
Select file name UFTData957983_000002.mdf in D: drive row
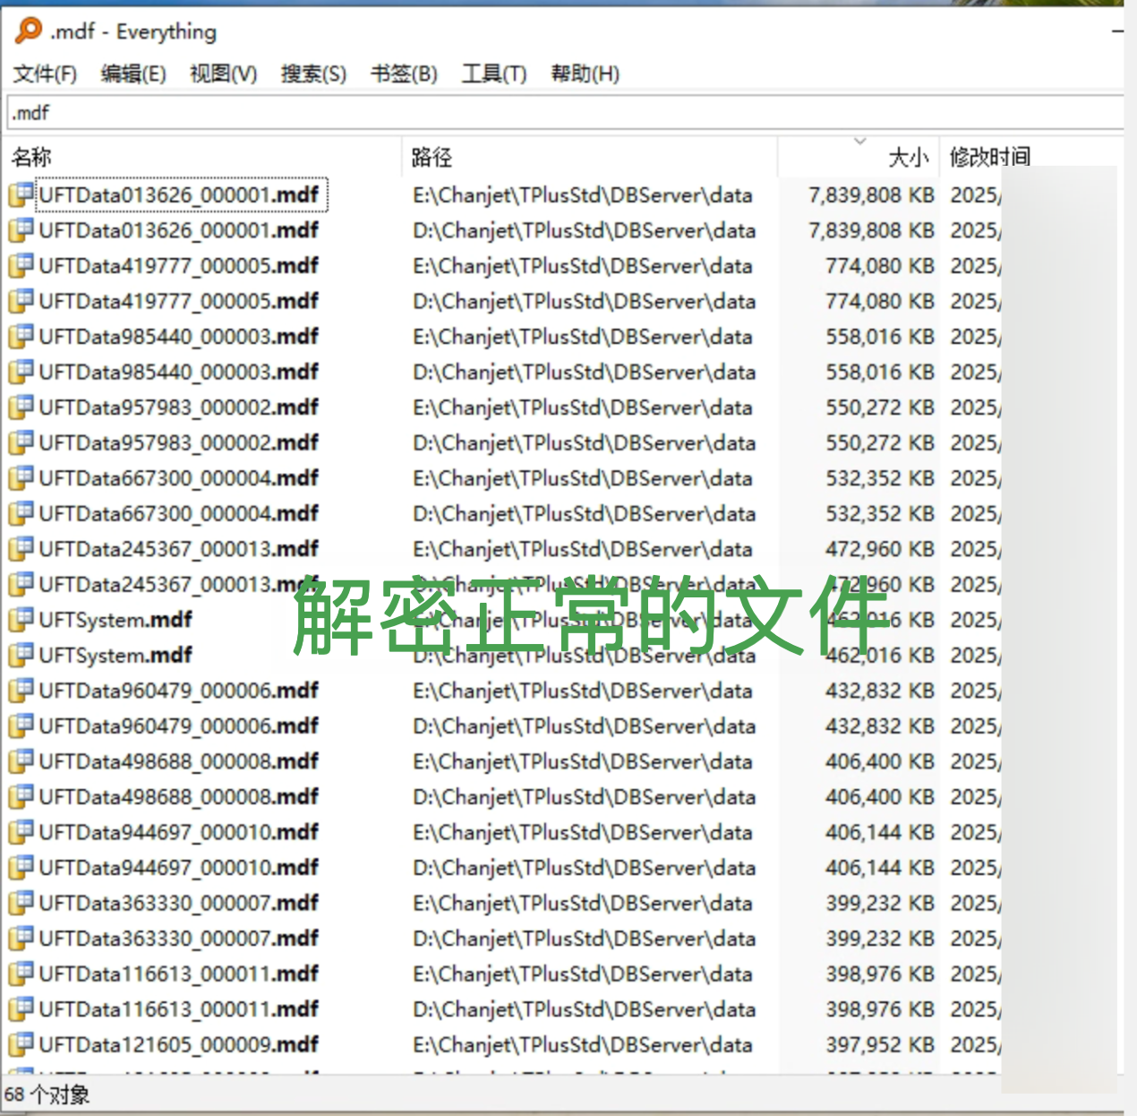click(178, 442)
